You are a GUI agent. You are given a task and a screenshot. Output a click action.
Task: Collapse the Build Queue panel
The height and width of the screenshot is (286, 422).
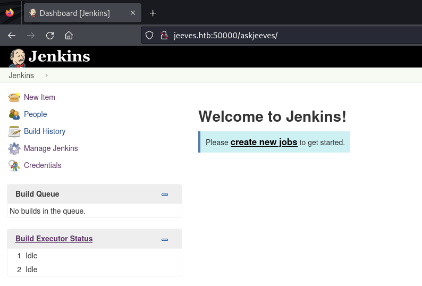165,195
